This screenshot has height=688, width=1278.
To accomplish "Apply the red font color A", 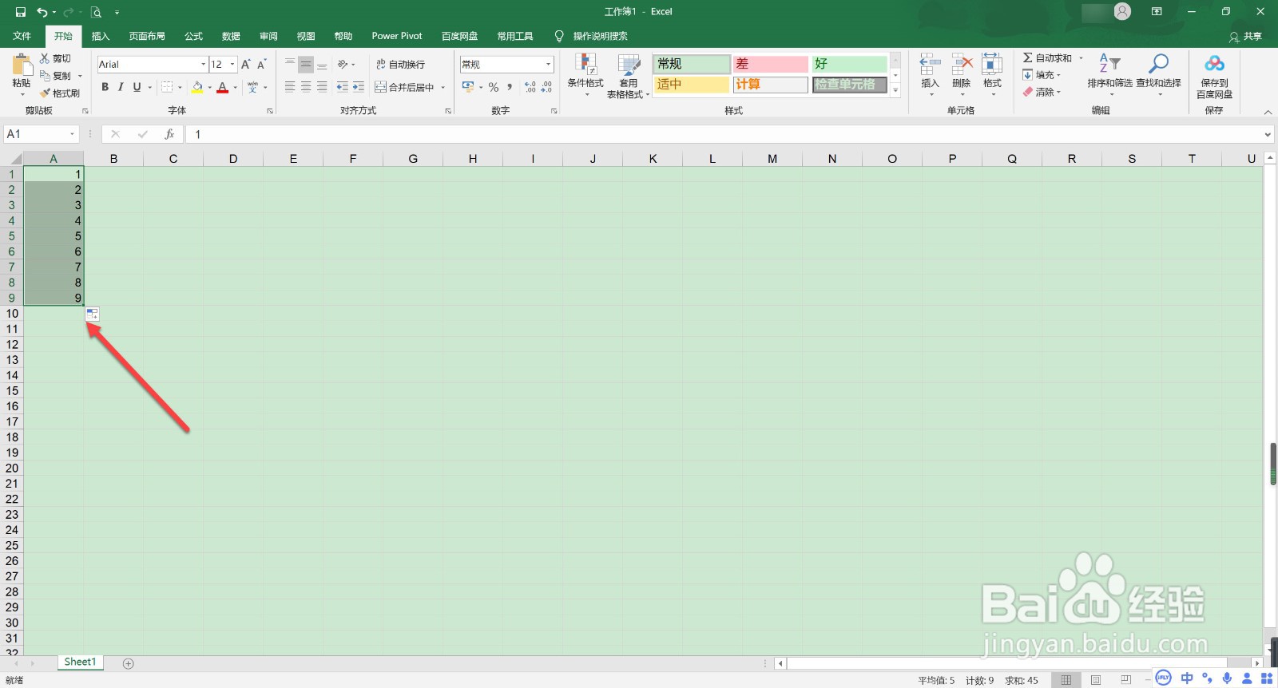I will click(223, 87).
